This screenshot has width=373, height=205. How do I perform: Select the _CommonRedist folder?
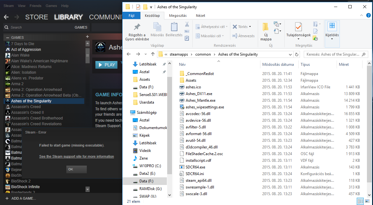pos(200,74)
